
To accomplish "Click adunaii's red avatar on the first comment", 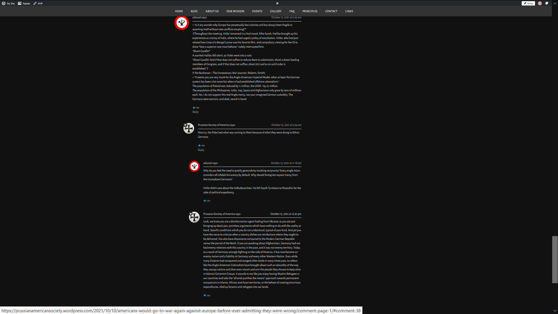I will 181,23.
